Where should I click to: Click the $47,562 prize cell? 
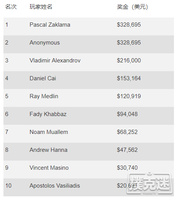127,150
